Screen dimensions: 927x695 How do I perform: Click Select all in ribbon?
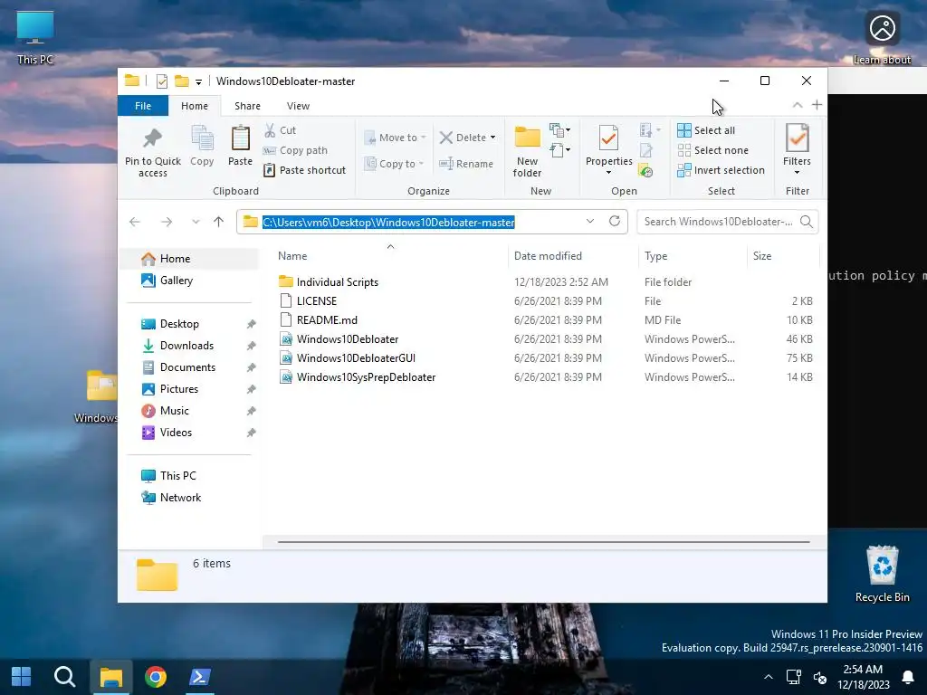(706, 130)
